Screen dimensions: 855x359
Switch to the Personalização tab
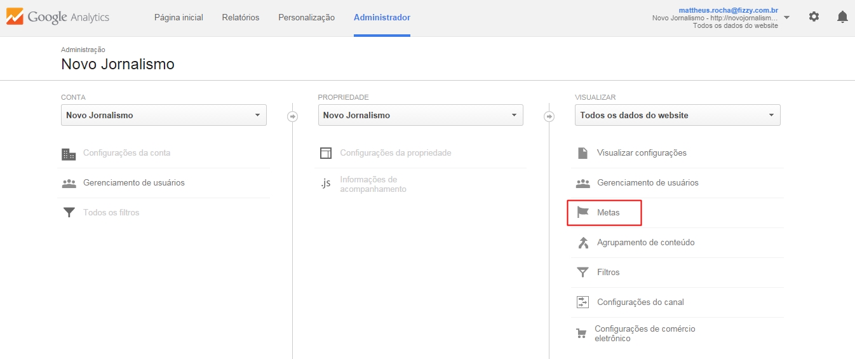click(306, 18)
